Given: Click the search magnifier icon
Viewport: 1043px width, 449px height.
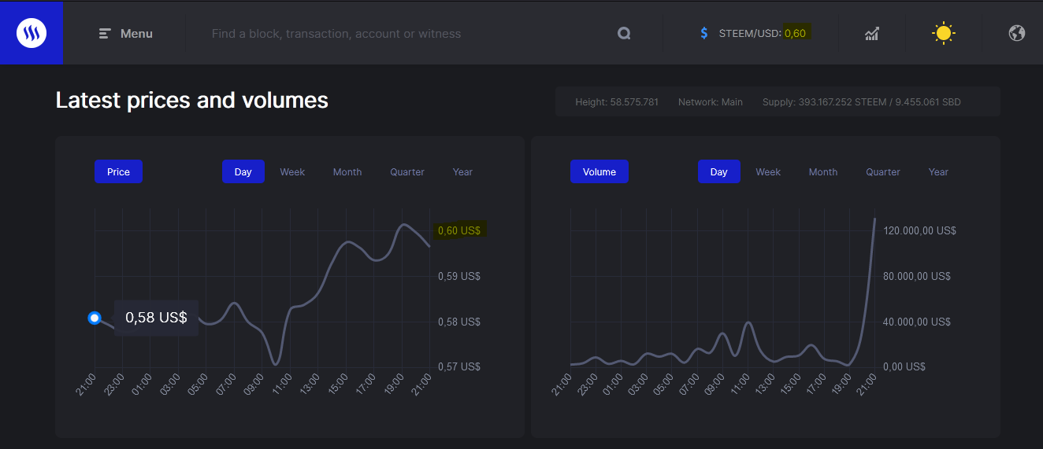Looking at the screenshot, I should coord(624,34).
